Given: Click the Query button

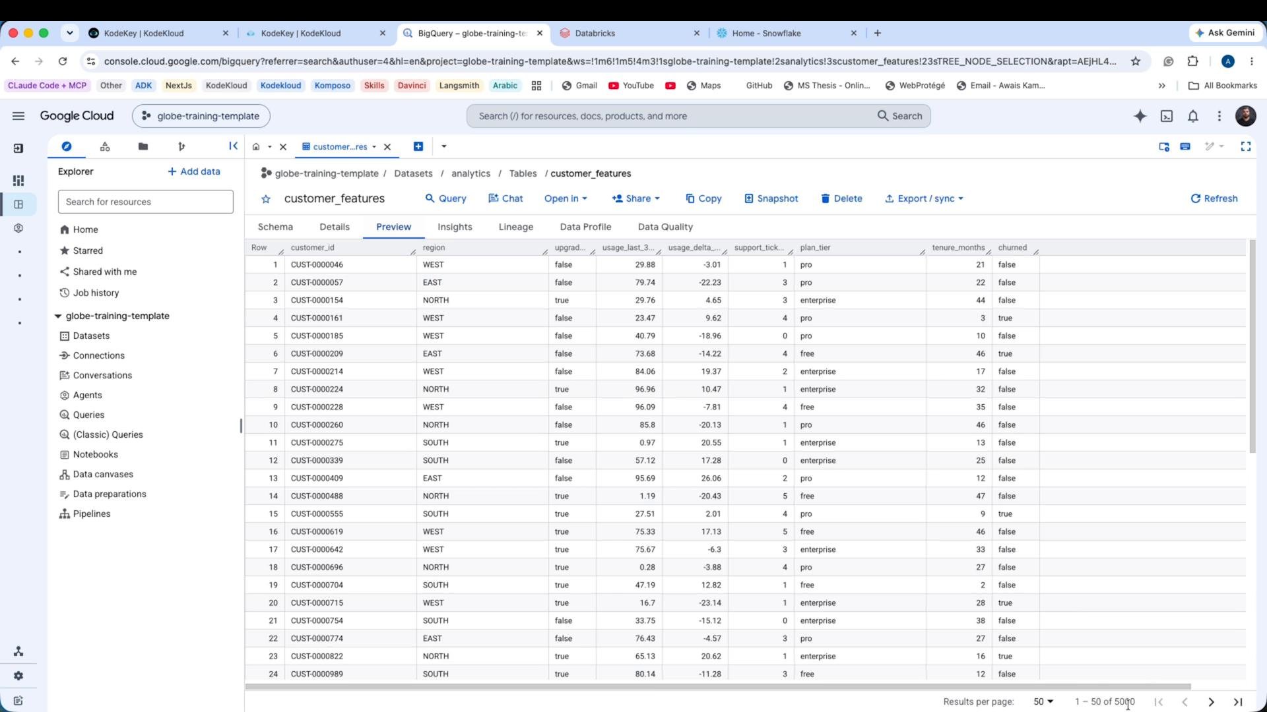Looking at the screenshot, I should pos(445,198).
